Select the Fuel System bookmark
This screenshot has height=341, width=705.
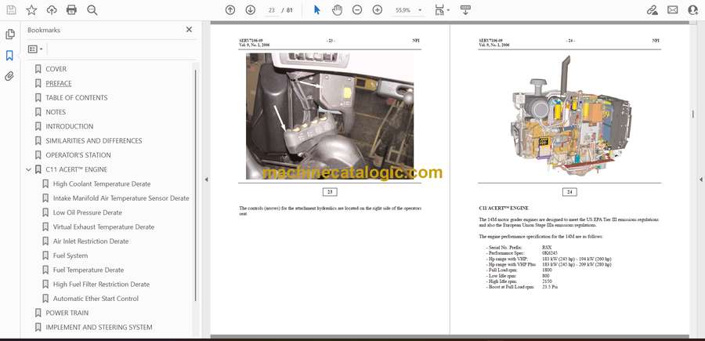tap(70, 256)
